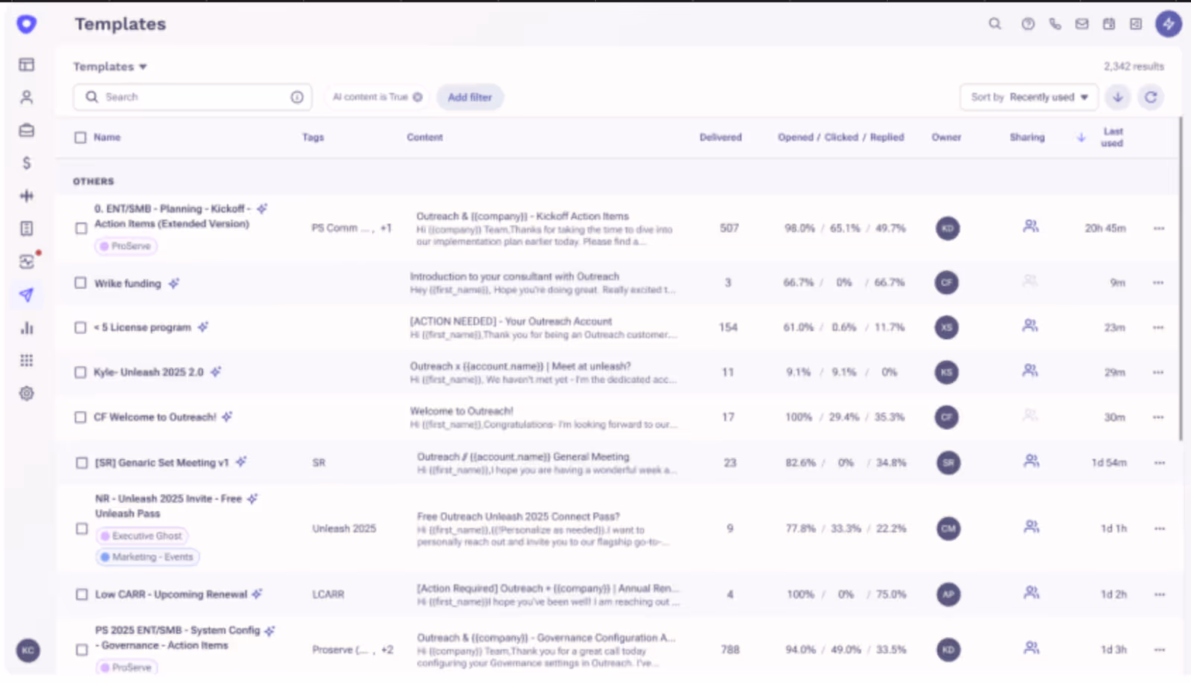Open the Accounts briefcase icon in sidebar
This screenshot has height=683, width=1191.
click(x=27, y=130)
